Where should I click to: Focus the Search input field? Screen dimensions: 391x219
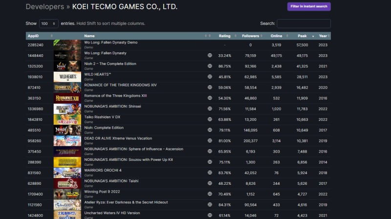[x=304, y=23]
